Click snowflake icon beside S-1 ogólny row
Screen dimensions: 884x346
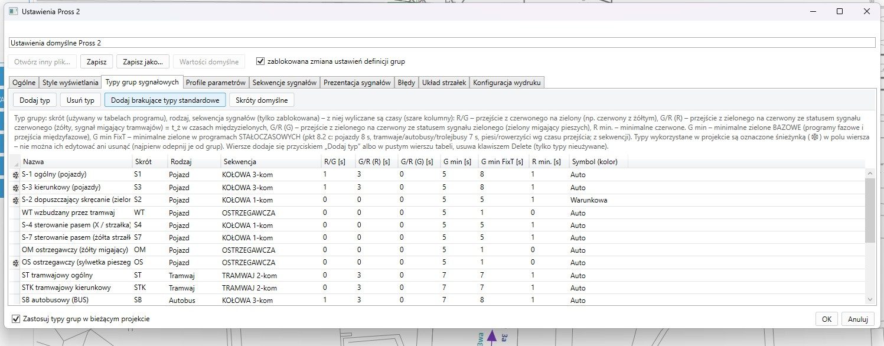15,175
